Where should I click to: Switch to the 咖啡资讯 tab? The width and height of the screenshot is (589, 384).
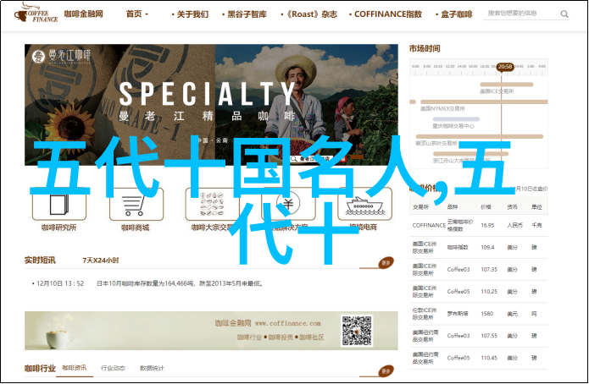coord(74,368)
